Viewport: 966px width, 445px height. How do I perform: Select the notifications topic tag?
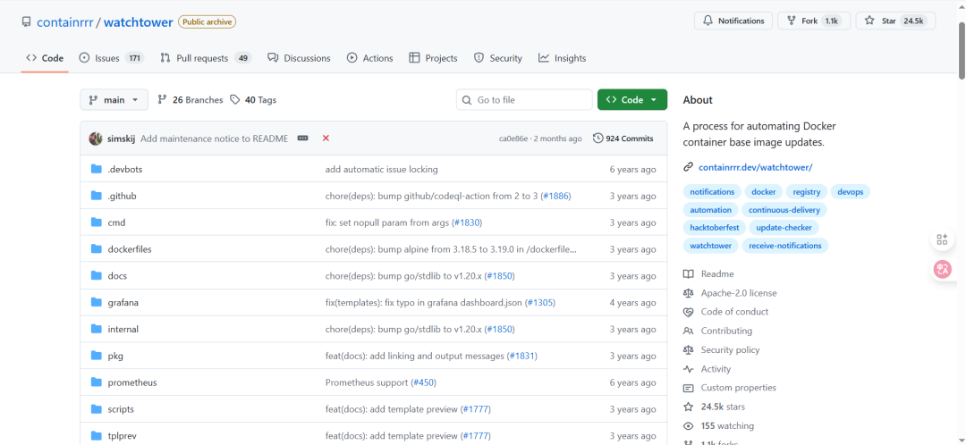pyautogui.click(x=712, y=192)
